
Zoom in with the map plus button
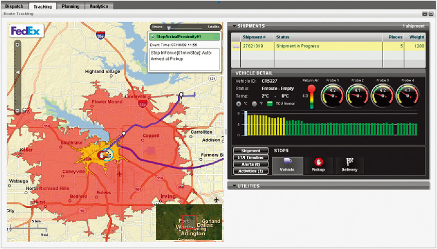coord(17,45)
